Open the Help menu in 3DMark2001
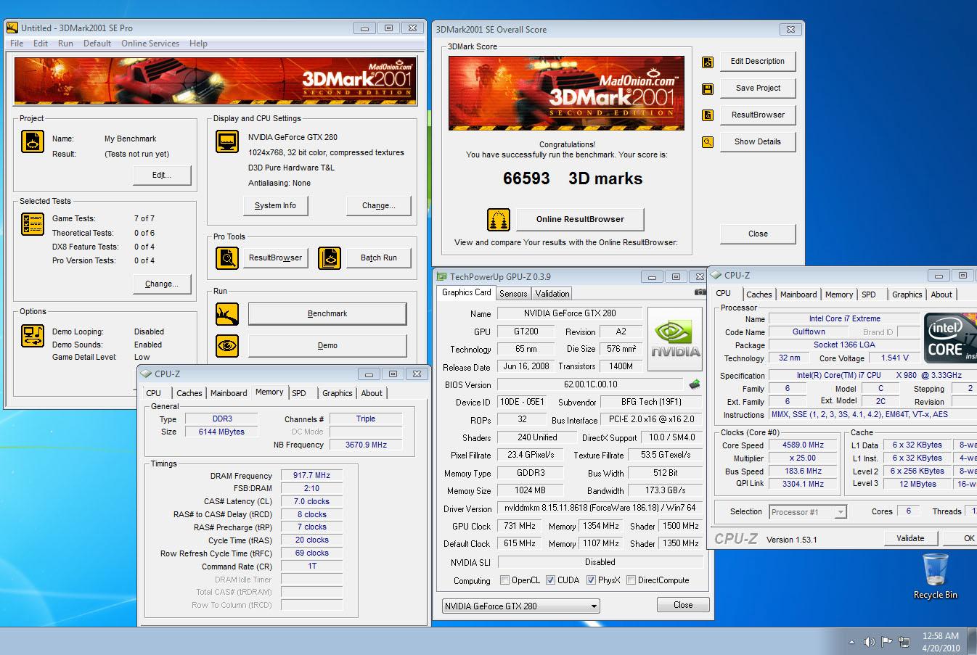Viewport: 977px width, 655px height. click(x=198, y=44)
